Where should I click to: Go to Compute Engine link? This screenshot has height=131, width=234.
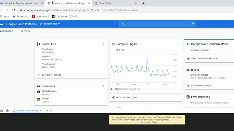(x=126, y=97)
